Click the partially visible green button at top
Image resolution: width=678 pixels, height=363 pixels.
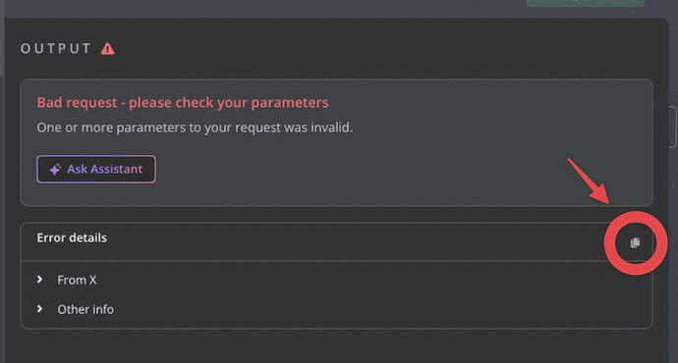click(586, 3)
